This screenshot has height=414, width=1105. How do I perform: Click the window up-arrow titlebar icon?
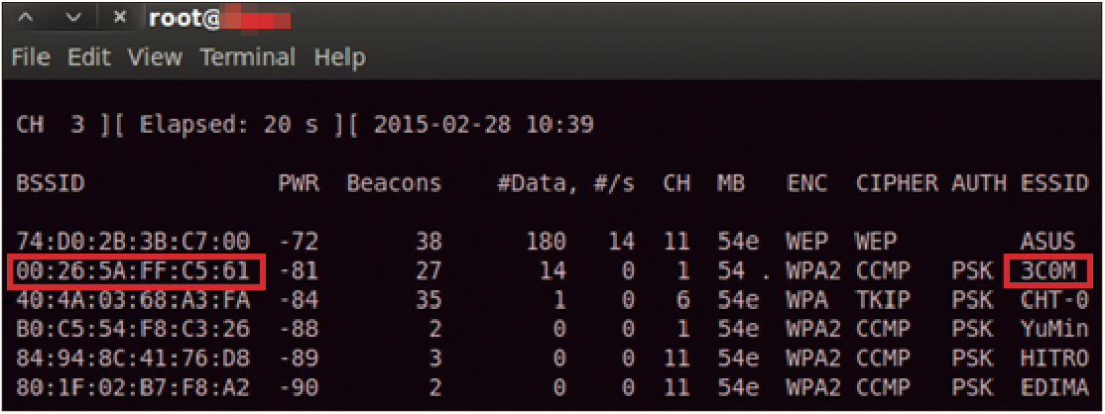click(x=26, y=18)
